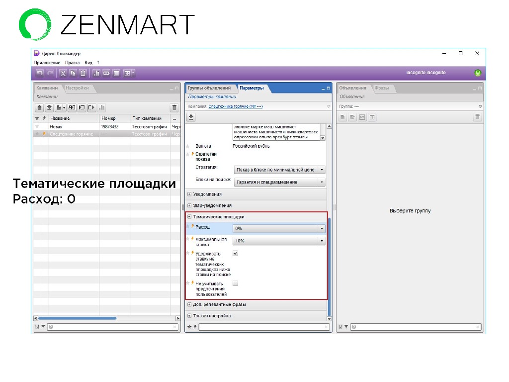Click the Campaigns panel search field

point(113,327)
